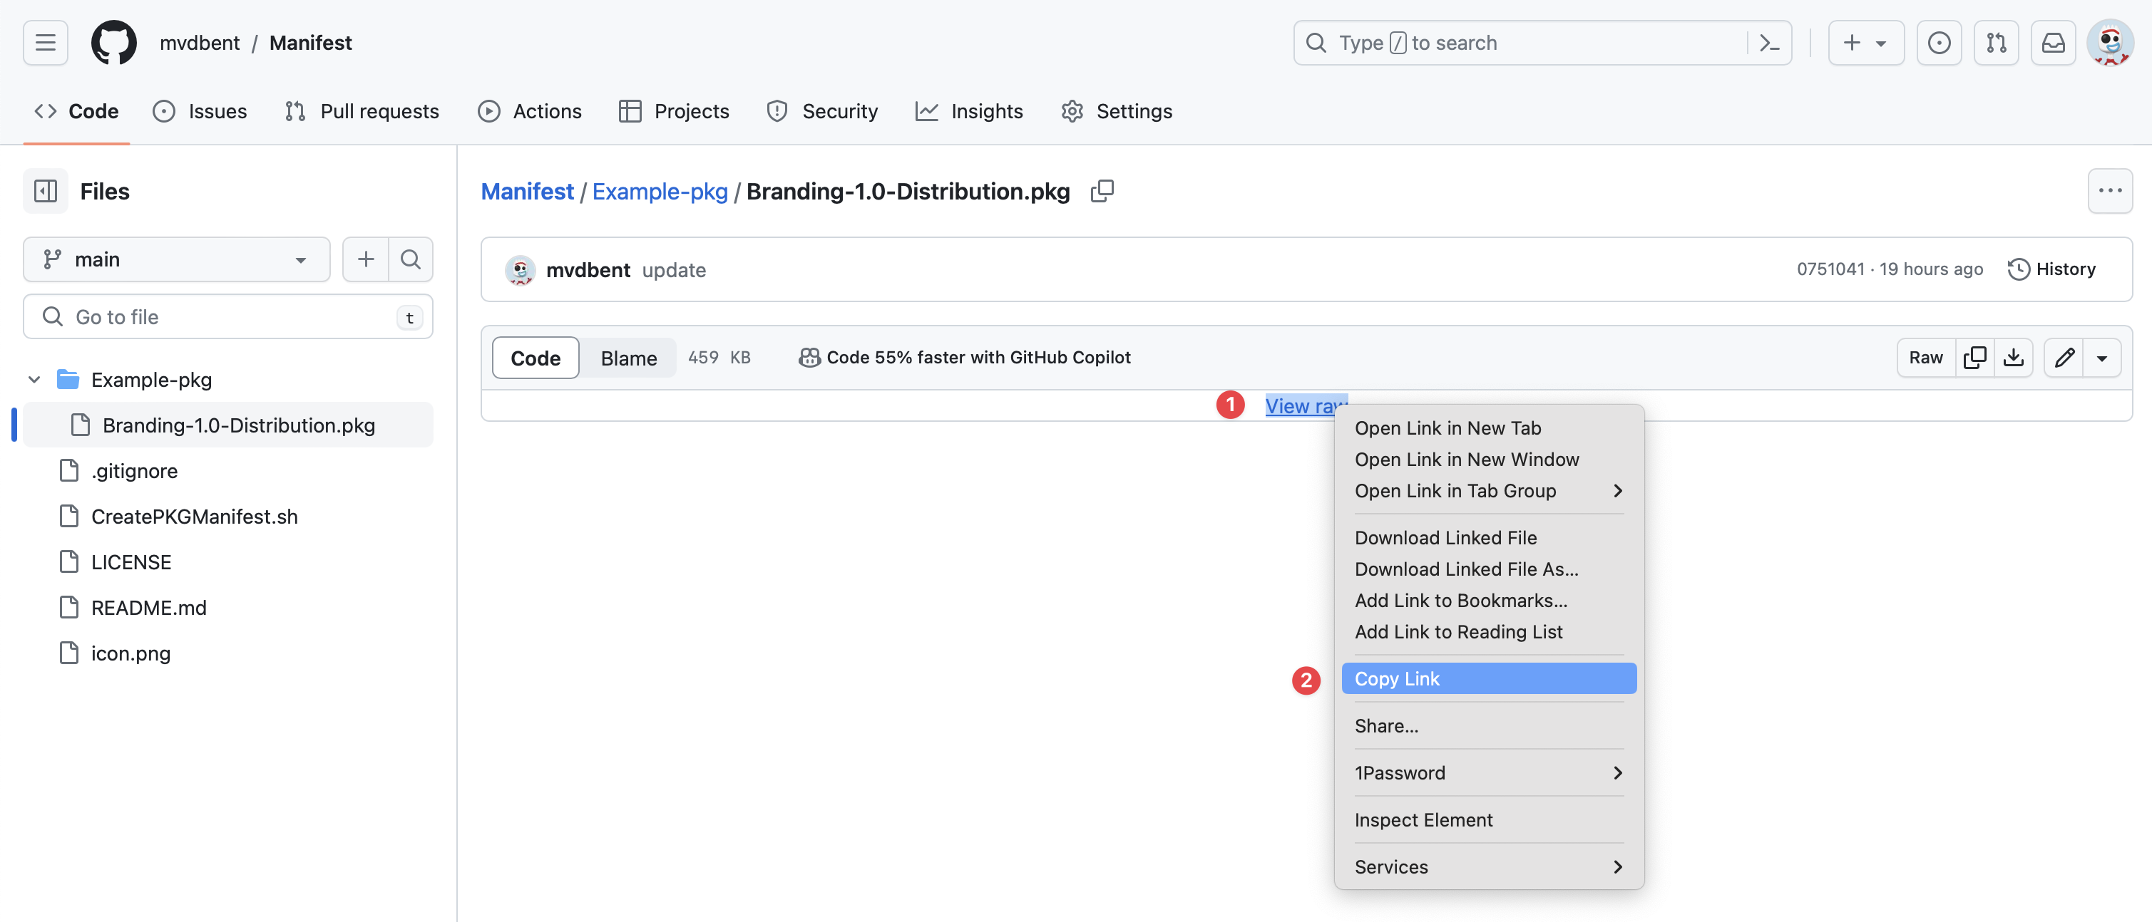Expand the 1Password submenu
The width and height of the screenshot is (2152, 922).
pos(1489,773)
